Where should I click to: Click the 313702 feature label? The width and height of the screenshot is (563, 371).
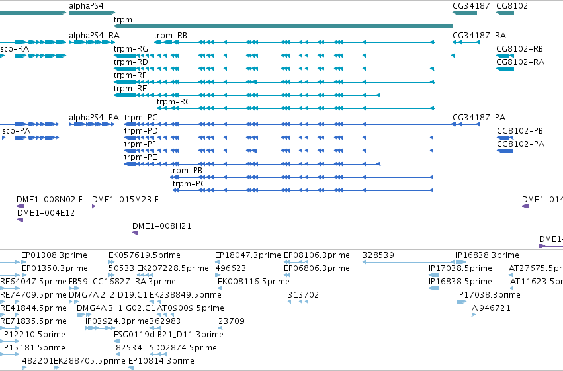click(304, 295)
